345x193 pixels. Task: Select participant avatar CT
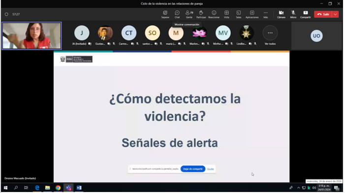(129, 33)
